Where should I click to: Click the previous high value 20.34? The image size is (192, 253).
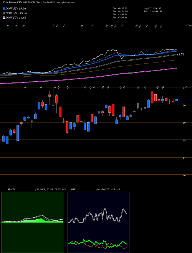pos(124,11)
